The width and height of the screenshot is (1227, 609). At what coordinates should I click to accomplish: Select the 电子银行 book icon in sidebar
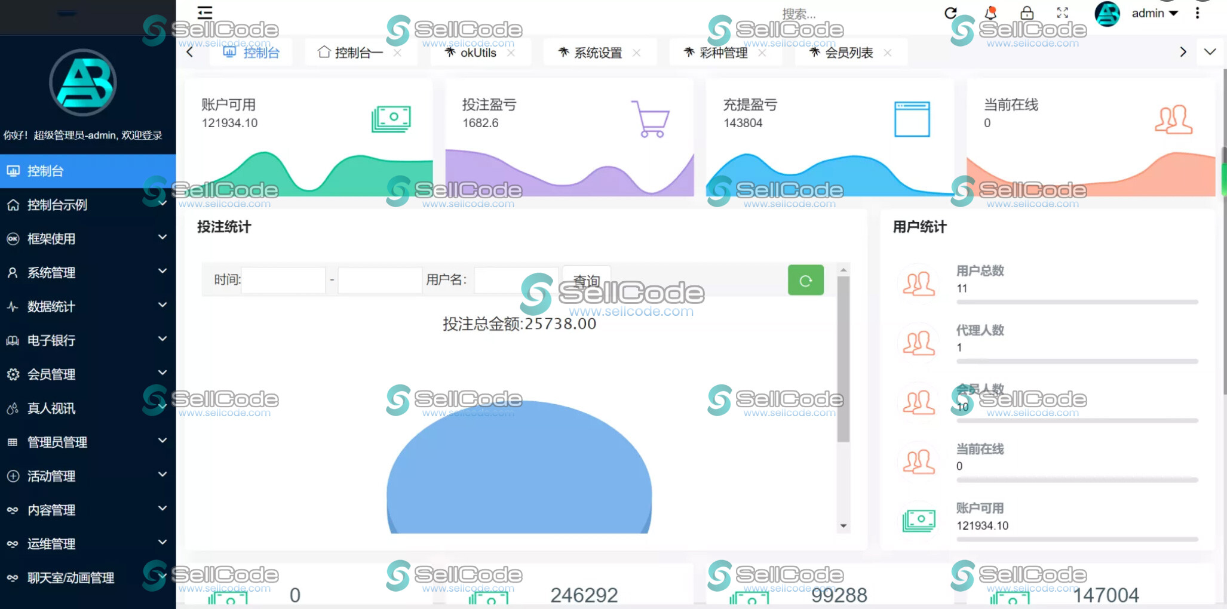13,340
